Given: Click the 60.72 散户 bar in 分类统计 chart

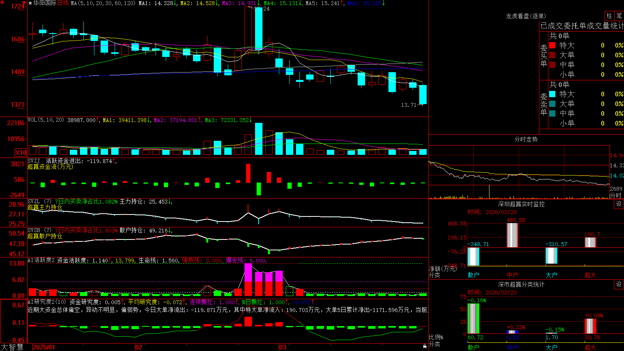Looking at the screenshot, I should (x=473, y=318).
